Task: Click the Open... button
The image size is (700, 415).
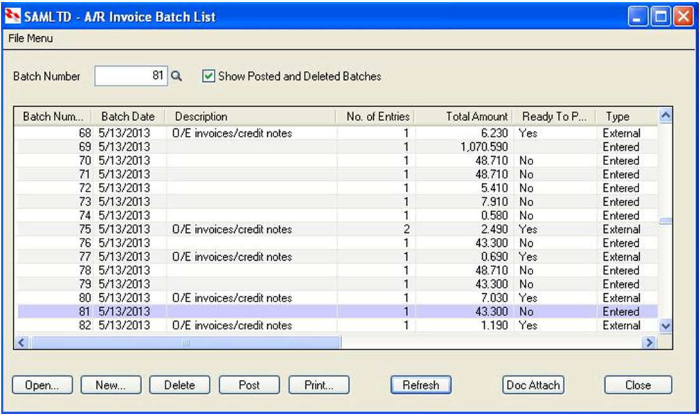Action: tap(43, 385)
